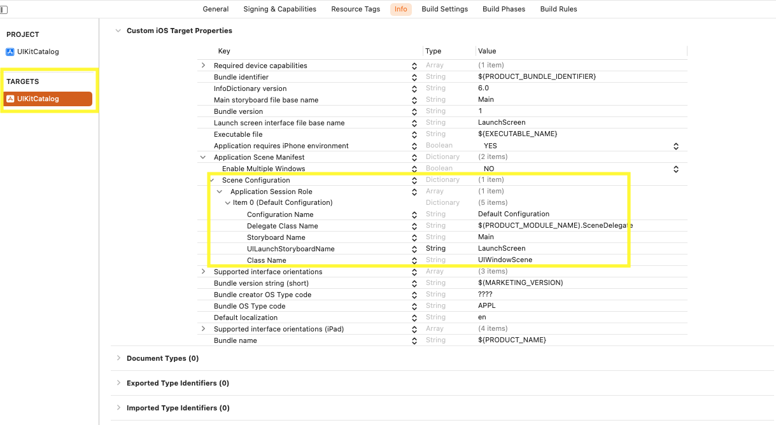The image size is (776, 425).
Task: Open key stepper for Main storyboard file base name
Action: pos(414,100)
